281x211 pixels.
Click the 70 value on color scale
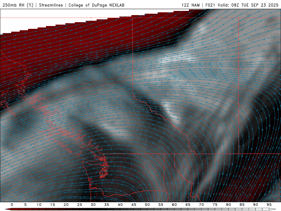[201, 205]
